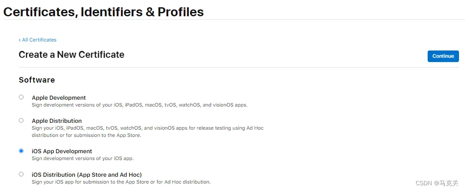465x190 pixels.
Task: Click the back chevron before All Certificates
Action: pyautogui.click(x=20, y=40)
